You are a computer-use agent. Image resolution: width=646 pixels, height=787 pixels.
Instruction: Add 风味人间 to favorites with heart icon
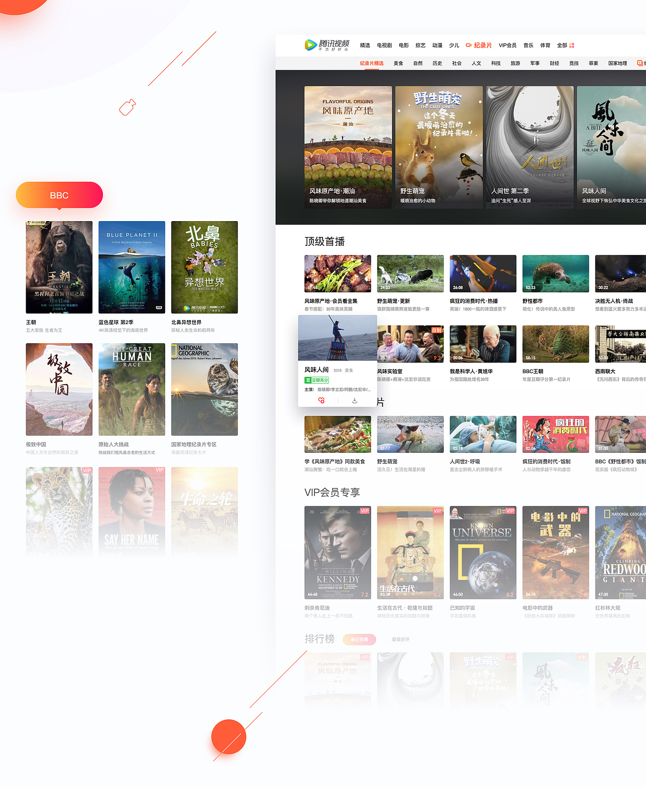point(321,400)
